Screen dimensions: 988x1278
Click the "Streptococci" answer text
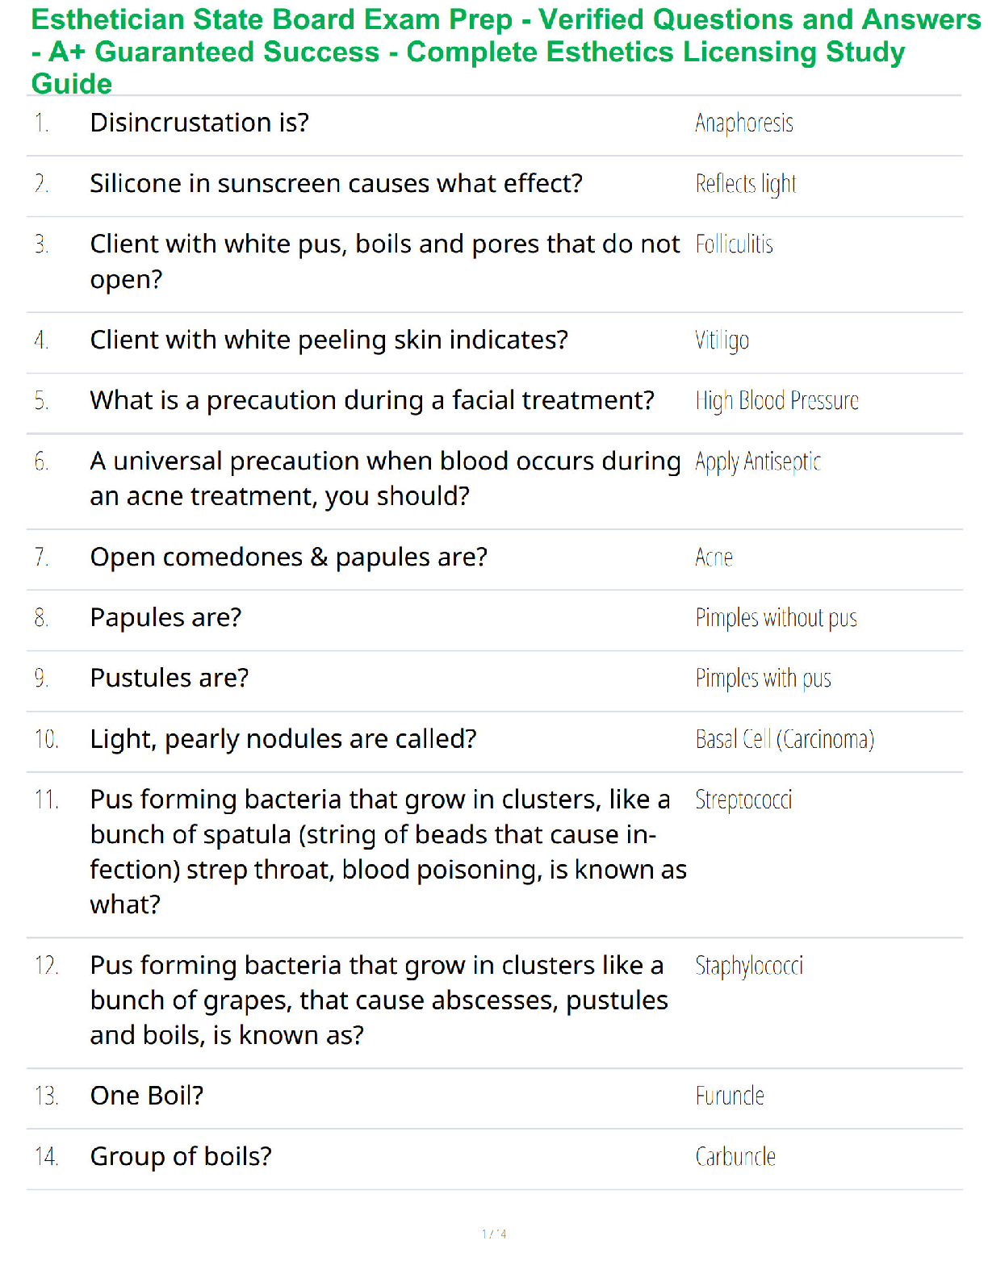[x=743, y=800]
